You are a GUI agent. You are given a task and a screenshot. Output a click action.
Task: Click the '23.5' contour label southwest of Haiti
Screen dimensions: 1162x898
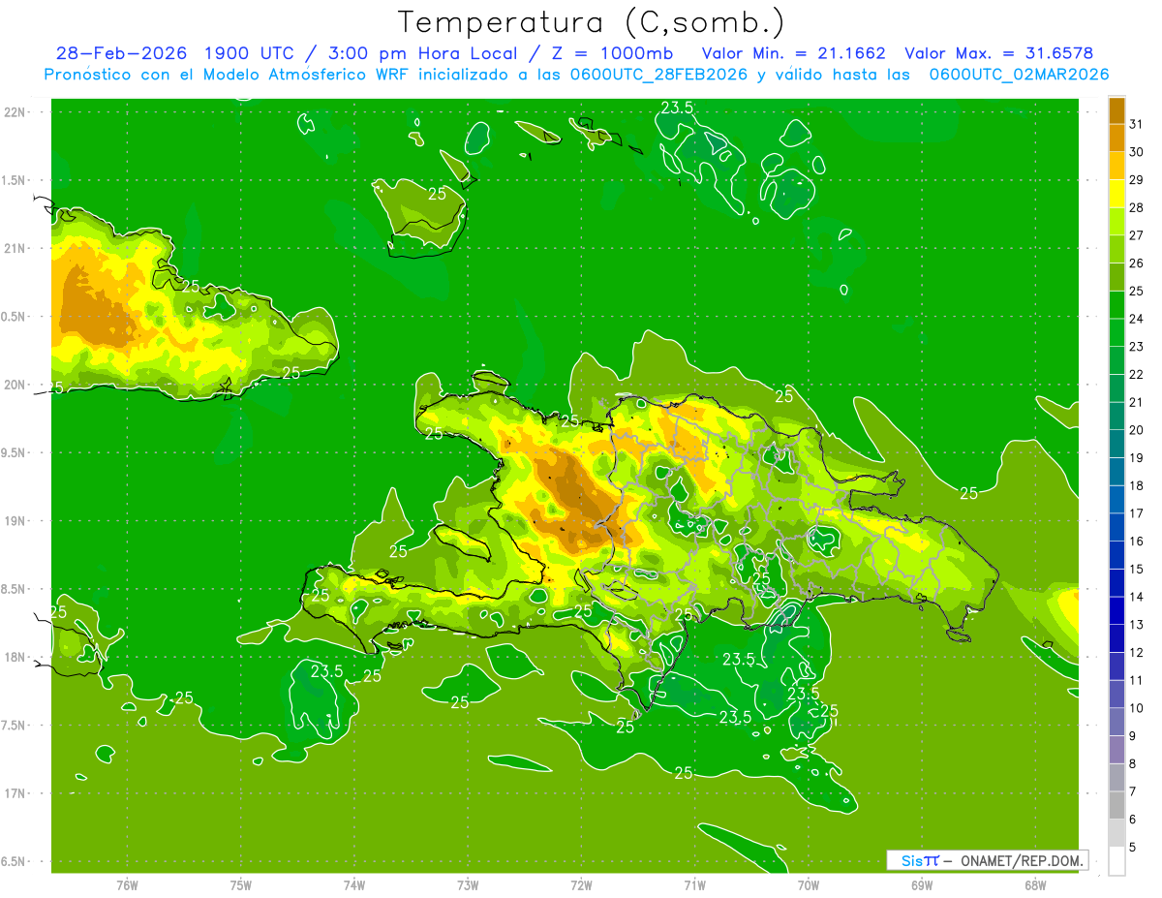pos(327,670)
